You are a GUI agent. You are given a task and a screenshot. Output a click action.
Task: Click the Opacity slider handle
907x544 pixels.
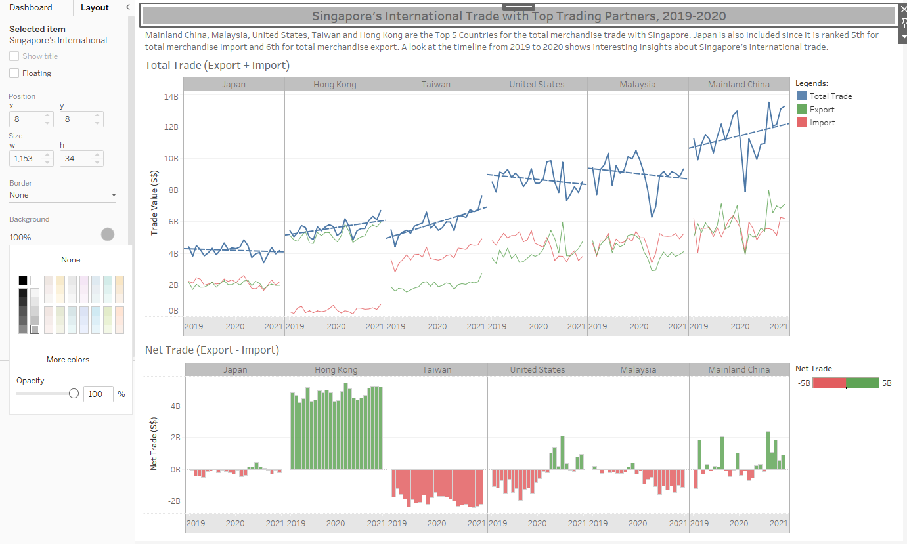click(74, 394)
